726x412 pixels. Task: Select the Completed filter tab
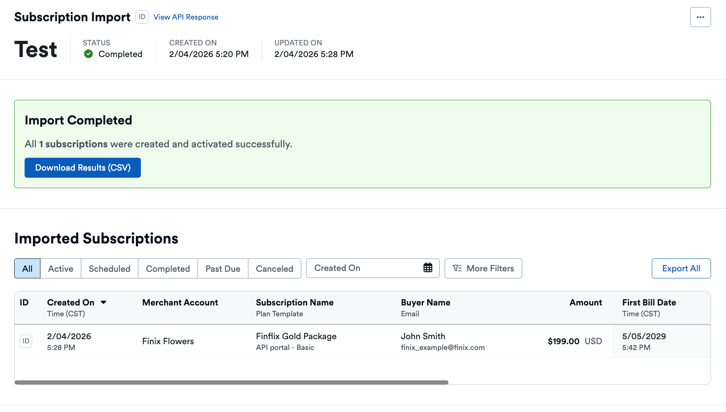pos(168,268)
